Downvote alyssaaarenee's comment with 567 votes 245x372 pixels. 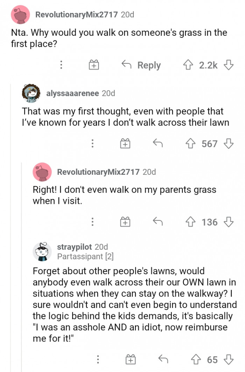228,144
